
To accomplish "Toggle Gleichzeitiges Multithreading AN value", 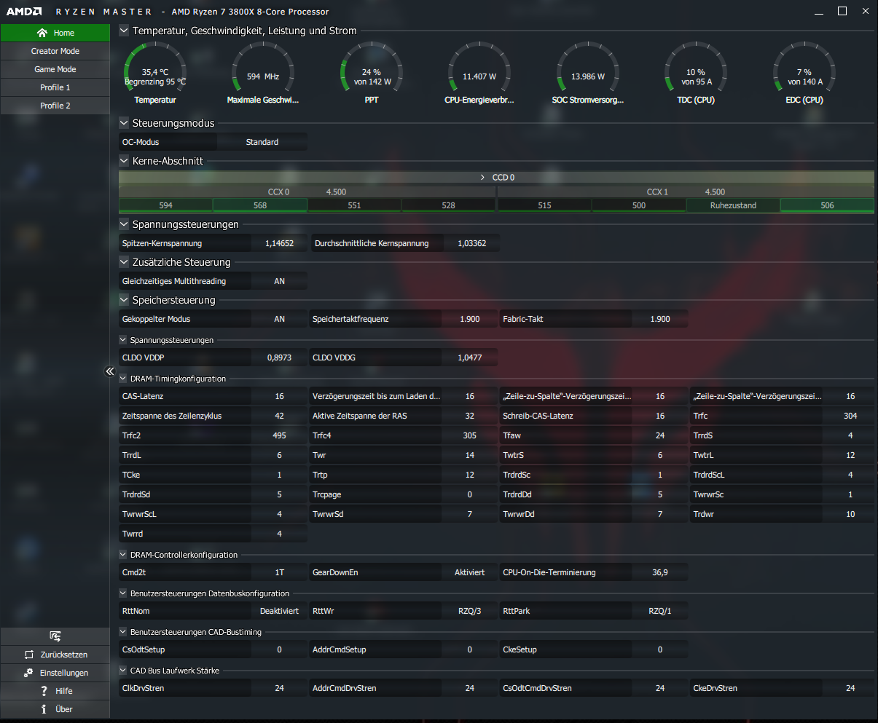I will pyautogui.click(x=279, y=281).
